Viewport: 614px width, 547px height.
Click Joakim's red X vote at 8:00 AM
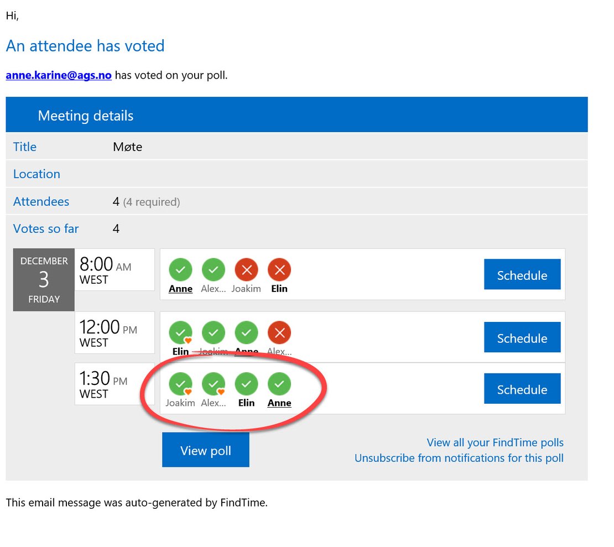[x=246, y=270]
